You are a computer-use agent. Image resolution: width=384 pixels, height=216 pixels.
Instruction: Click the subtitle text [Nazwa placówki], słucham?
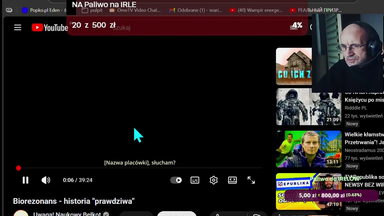pos(140,163)
